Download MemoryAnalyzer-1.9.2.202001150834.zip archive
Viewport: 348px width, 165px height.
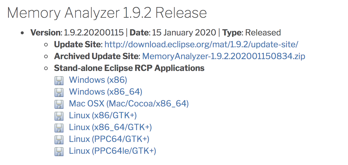224,56
